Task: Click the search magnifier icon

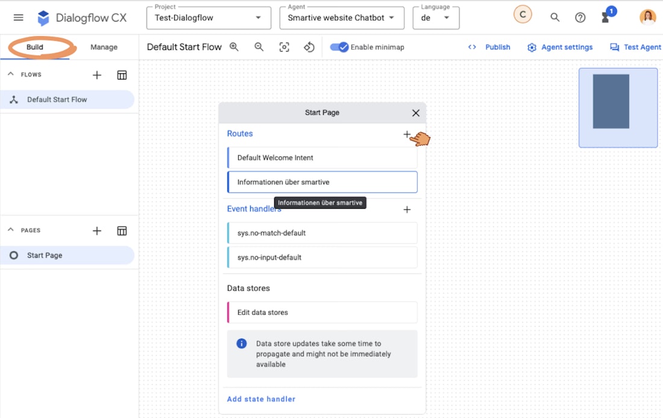Action: pyautogui.click(x=555, y=17)
